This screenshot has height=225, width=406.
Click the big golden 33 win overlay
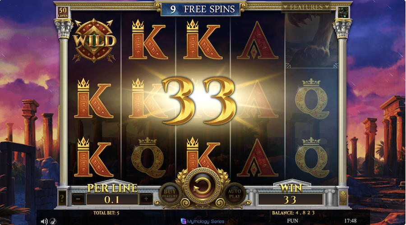[199, 101]
